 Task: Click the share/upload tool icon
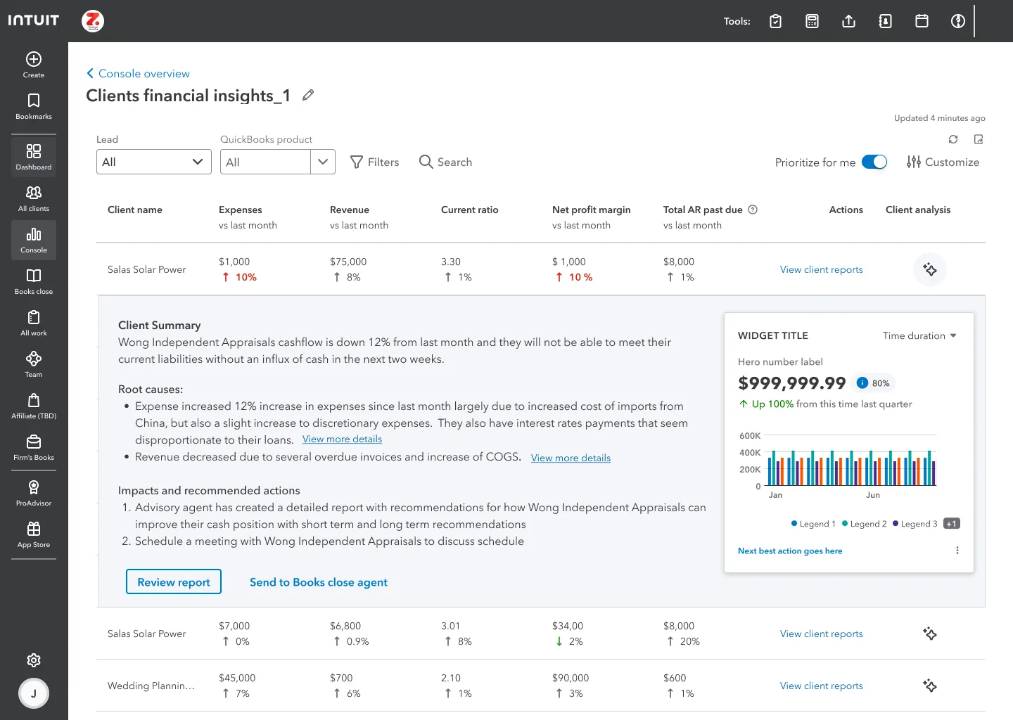tap(848, 21)
